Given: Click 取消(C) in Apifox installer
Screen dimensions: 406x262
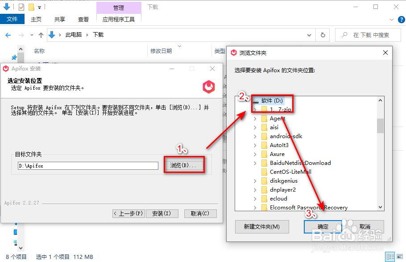Looking at the screenshot, I should tap(200, 213).
